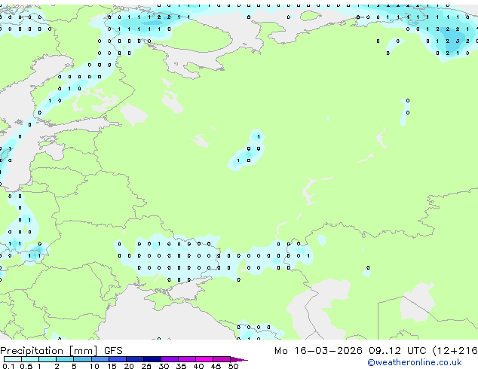Click the '0.1' legend scale label
This screenshot has height=369, width=478.
click(x=8, y=366)
